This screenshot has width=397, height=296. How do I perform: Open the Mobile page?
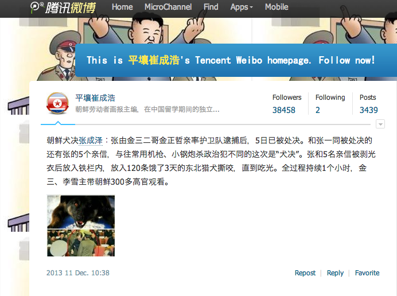point(277,7)
